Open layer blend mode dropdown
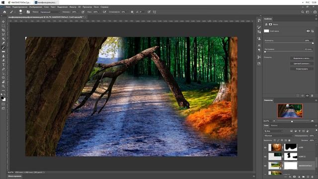Viewport: 318px width, 179px height. [279, 136]
